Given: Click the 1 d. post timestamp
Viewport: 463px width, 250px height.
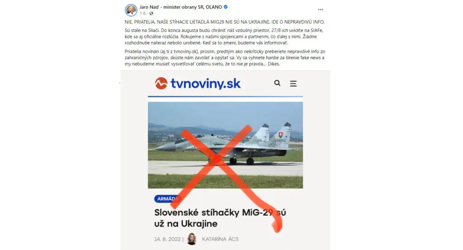Looking at the screenshot, I should click(142, 13).
